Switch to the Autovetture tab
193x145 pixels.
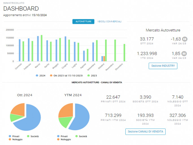tap(83, 22)
